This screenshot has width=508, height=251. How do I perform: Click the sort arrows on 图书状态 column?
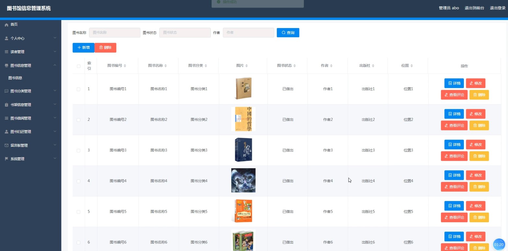(x=295, y=66)
